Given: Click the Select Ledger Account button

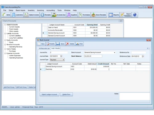Looking at the screenshot, I should point(49,94).
